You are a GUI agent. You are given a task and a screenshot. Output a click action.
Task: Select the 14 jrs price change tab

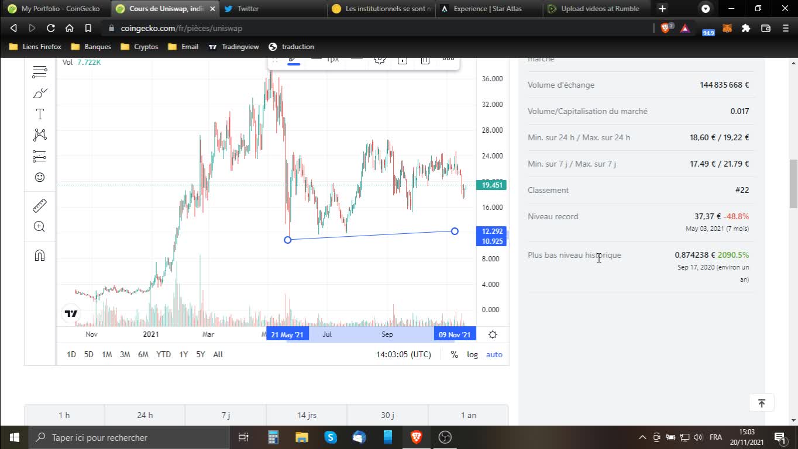307,415
